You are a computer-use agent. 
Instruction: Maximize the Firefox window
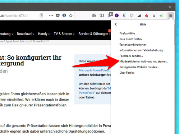(x=159, y=7)
